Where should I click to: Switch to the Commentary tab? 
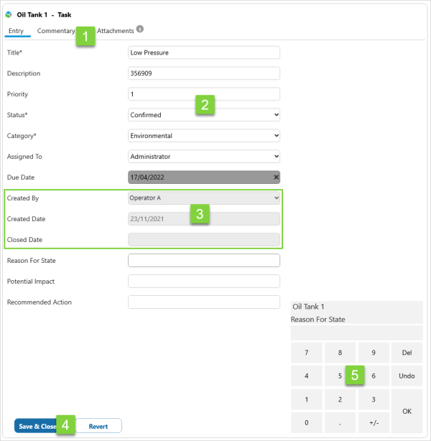55,31
